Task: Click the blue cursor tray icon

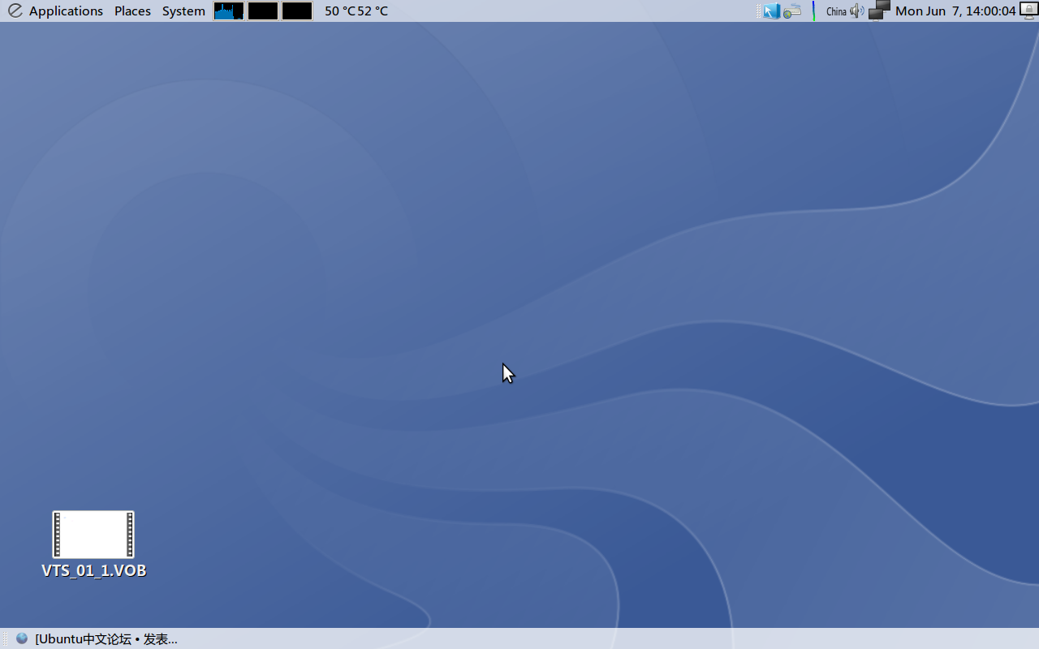Action: click(771, 11)
